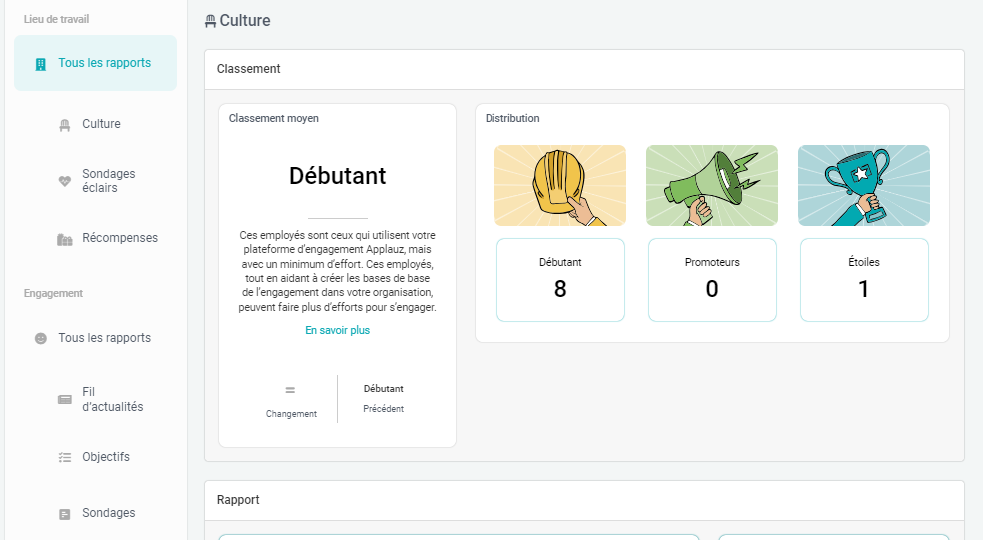
Task: Click the blue trophy illustration
Action: [x=864, y=185]
